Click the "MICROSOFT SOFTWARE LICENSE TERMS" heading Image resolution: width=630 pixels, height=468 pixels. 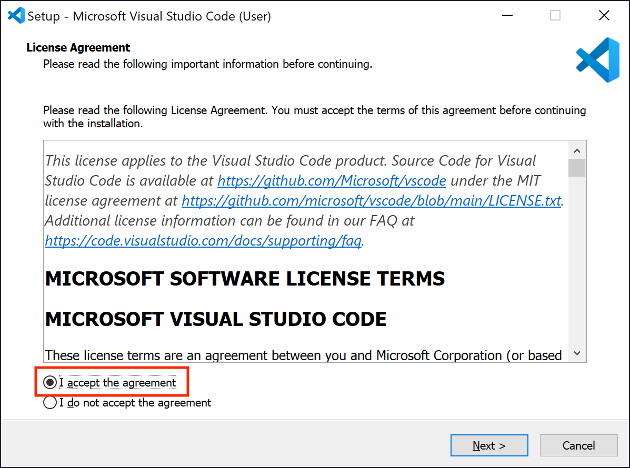coord(245,279)
